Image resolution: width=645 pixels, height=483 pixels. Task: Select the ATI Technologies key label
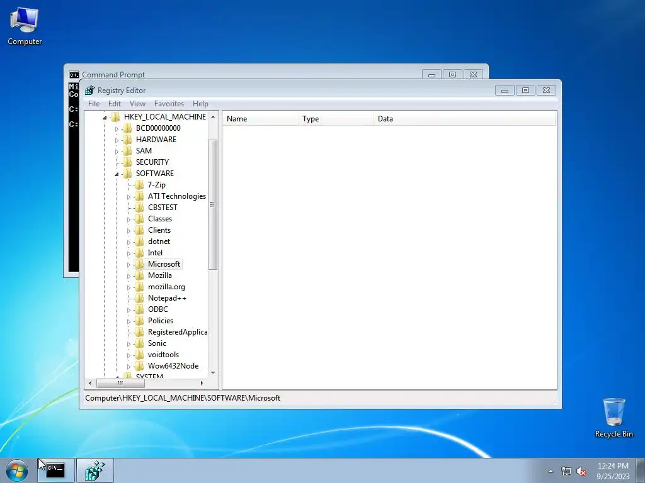coord(177,196)
